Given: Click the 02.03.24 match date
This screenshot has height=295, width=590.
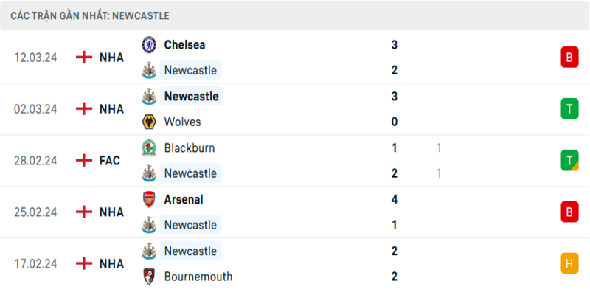Looking at the screenshot, I should pos(35,109).
